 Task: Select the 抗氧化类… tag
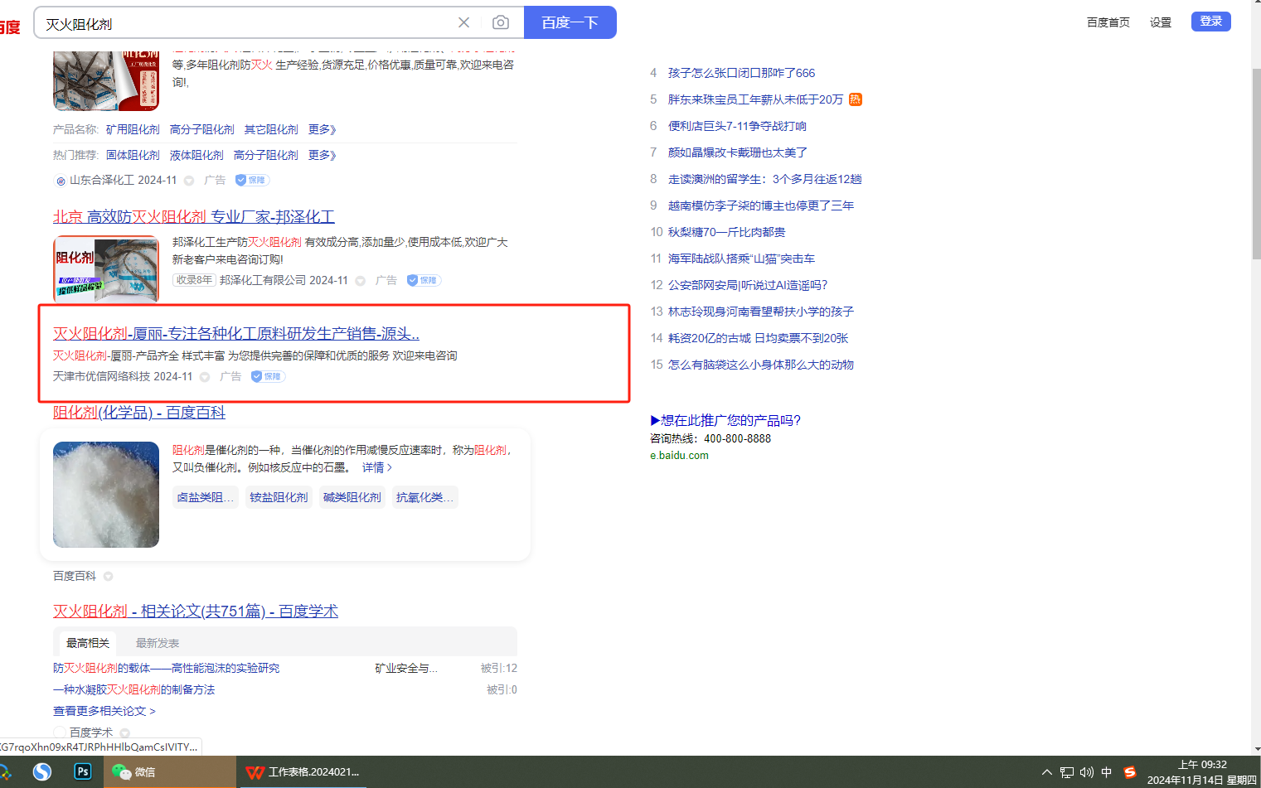[x=425, y=497]
